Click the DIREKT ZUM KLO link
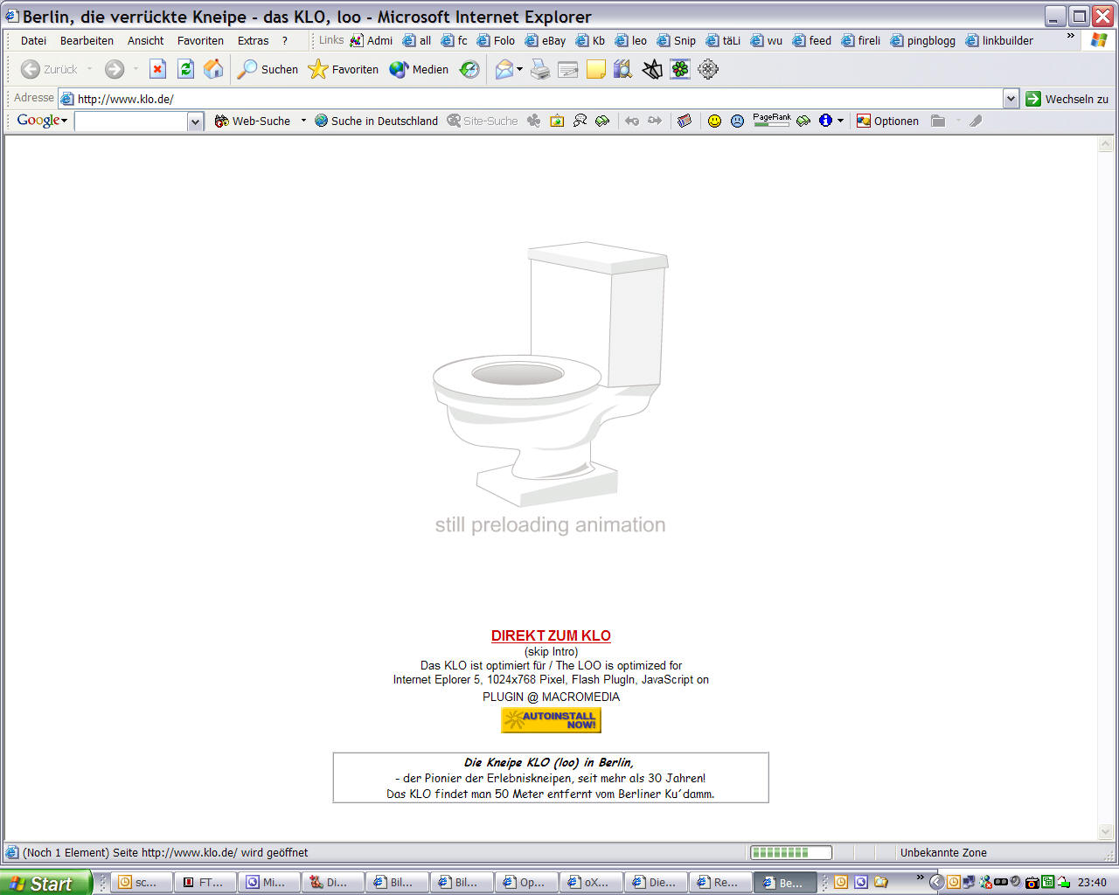 click(551, 635)
